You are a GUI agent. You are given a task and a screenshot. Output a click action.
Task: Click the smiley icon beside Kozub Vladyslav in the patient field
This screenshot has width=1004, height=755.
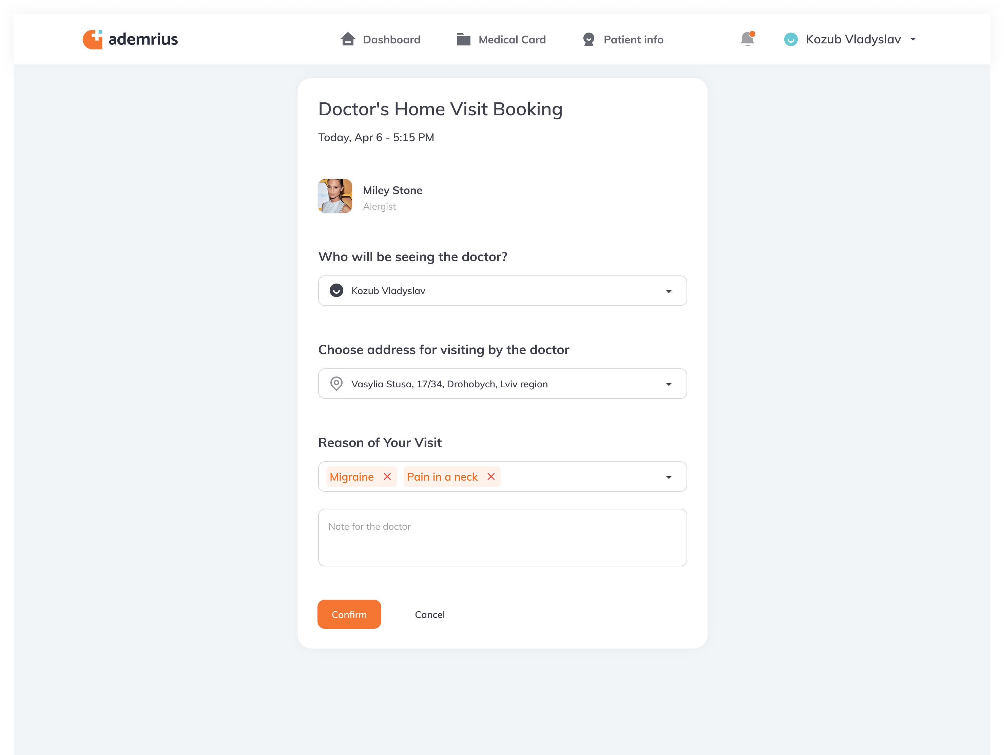[x=336, y=291]
